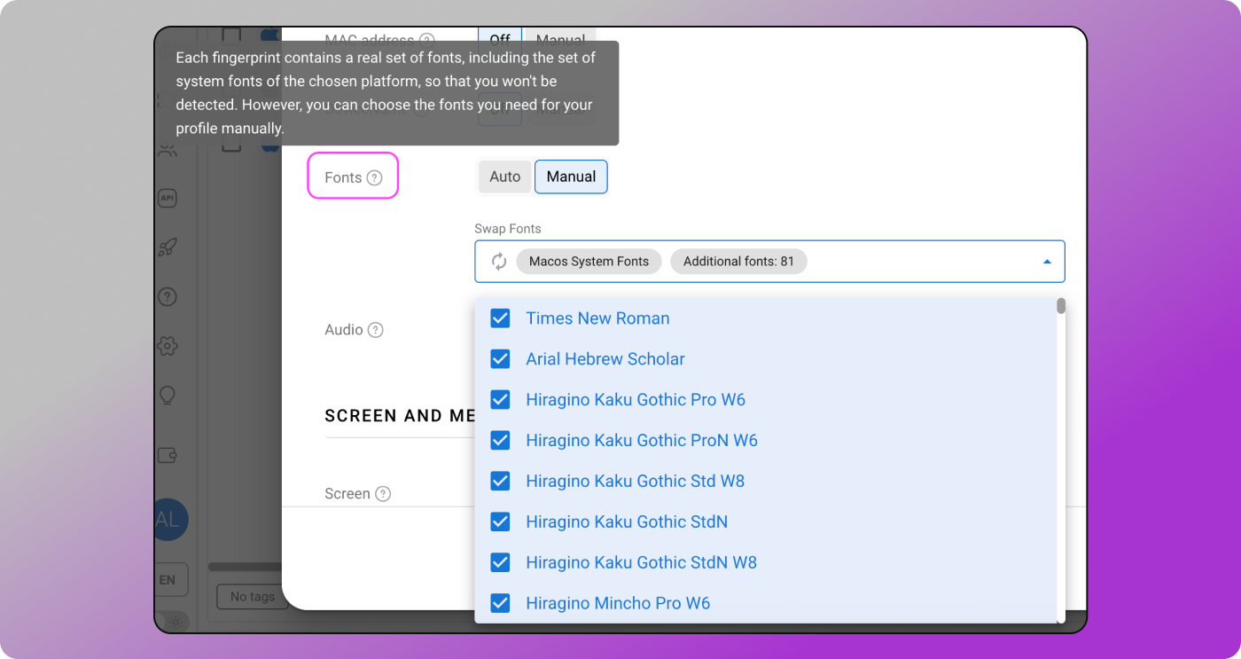Click the font list vertical scrollbar
Viewport: 1241px width, 659px height.
(x=1061, y=306)
